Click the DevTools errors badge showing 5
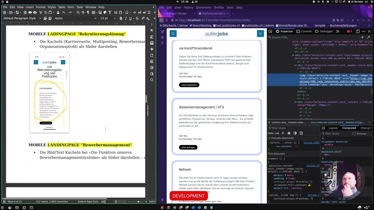Screen dimensions: 374x210 [x=349, y=31]
